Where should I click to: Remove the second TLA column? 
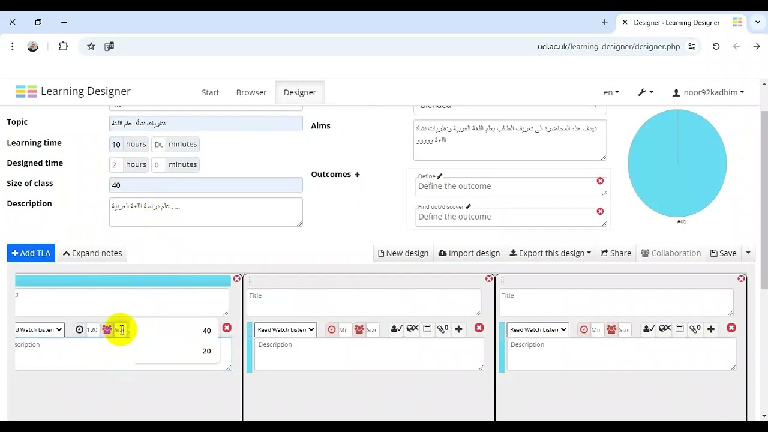(489, 279)
